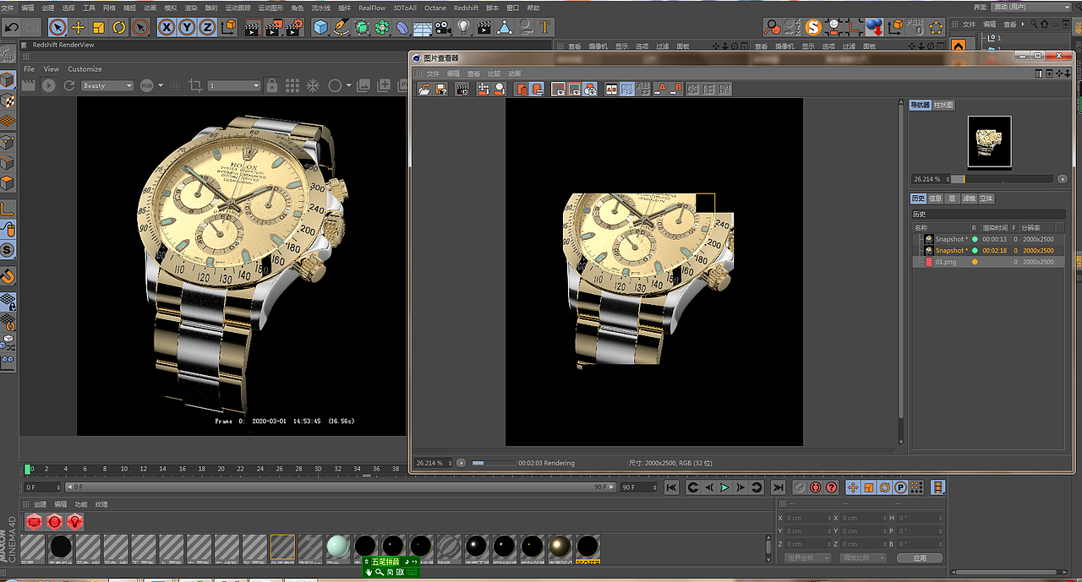
Task: Adjust the navigator zoom slider
Action: click(1002, 179)
